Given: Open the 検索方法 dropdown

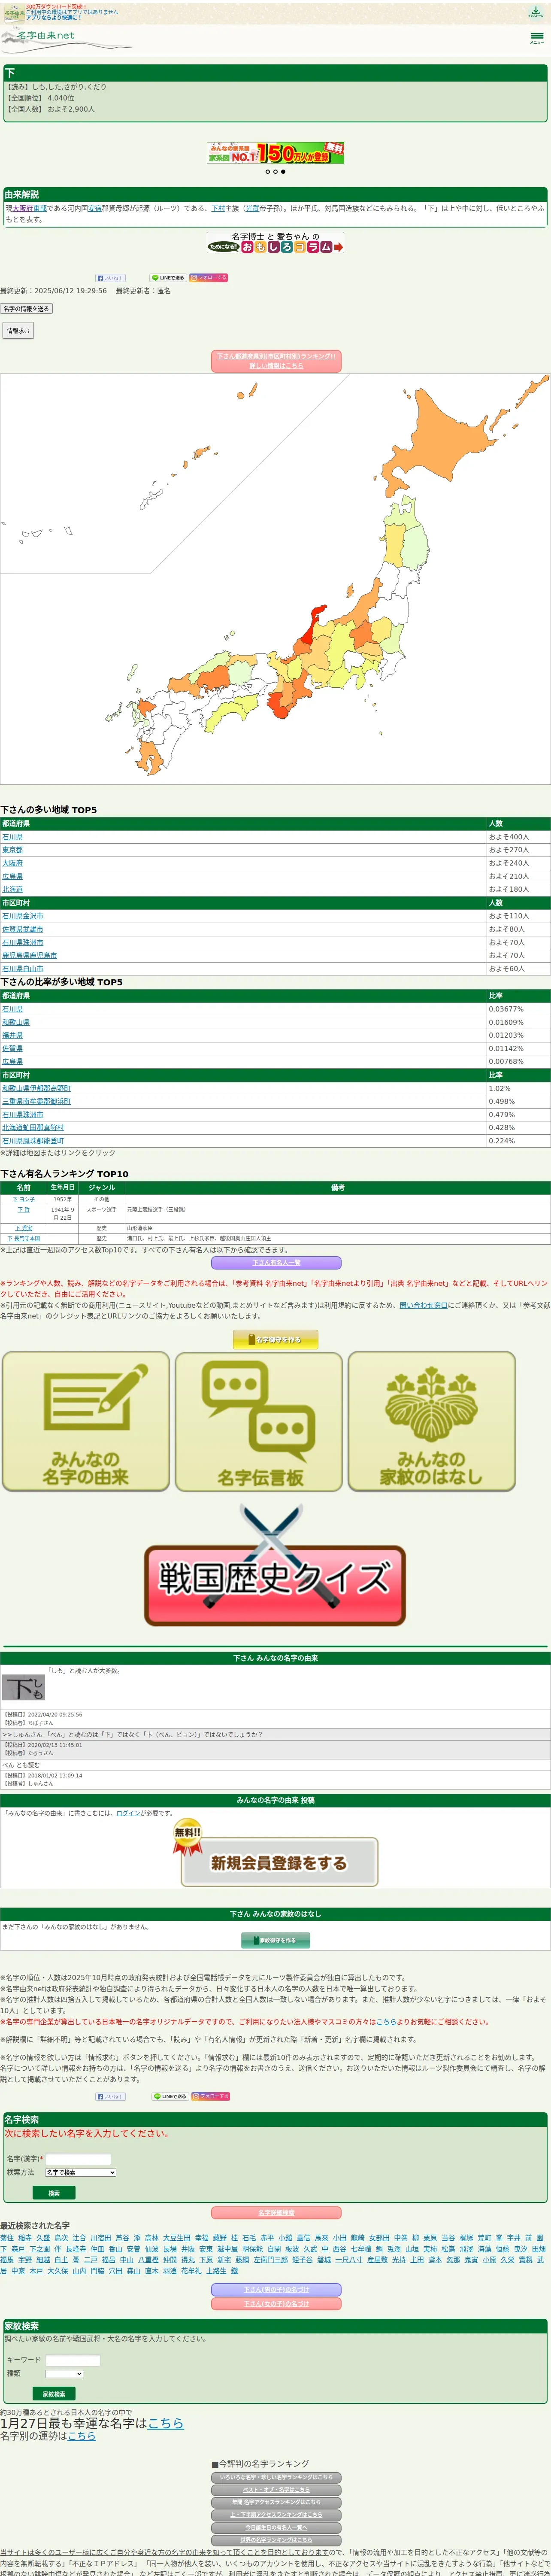Looking at the screenshot, I should click(81, 2173).
